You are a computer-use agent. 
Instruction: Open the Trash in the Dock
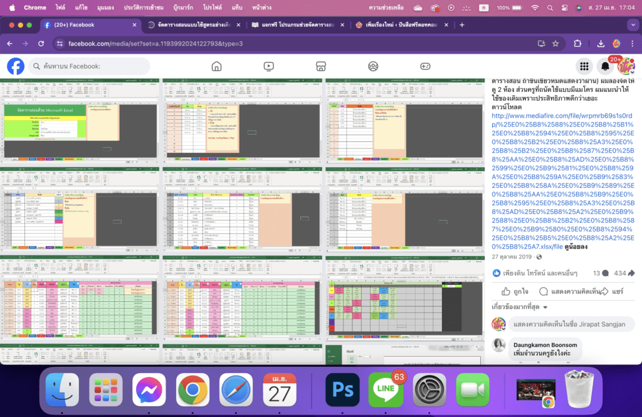tap(579, 389)
